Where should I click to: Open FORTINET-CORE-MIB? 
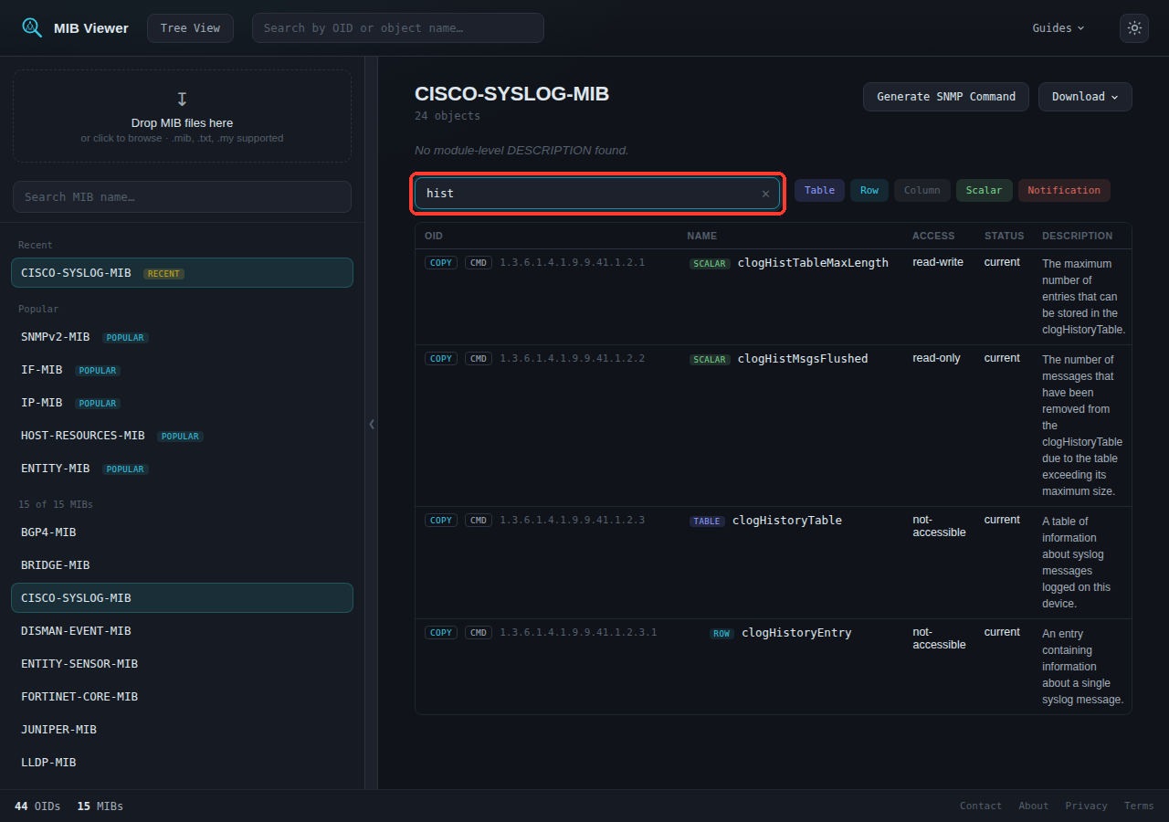coord(182,697)
